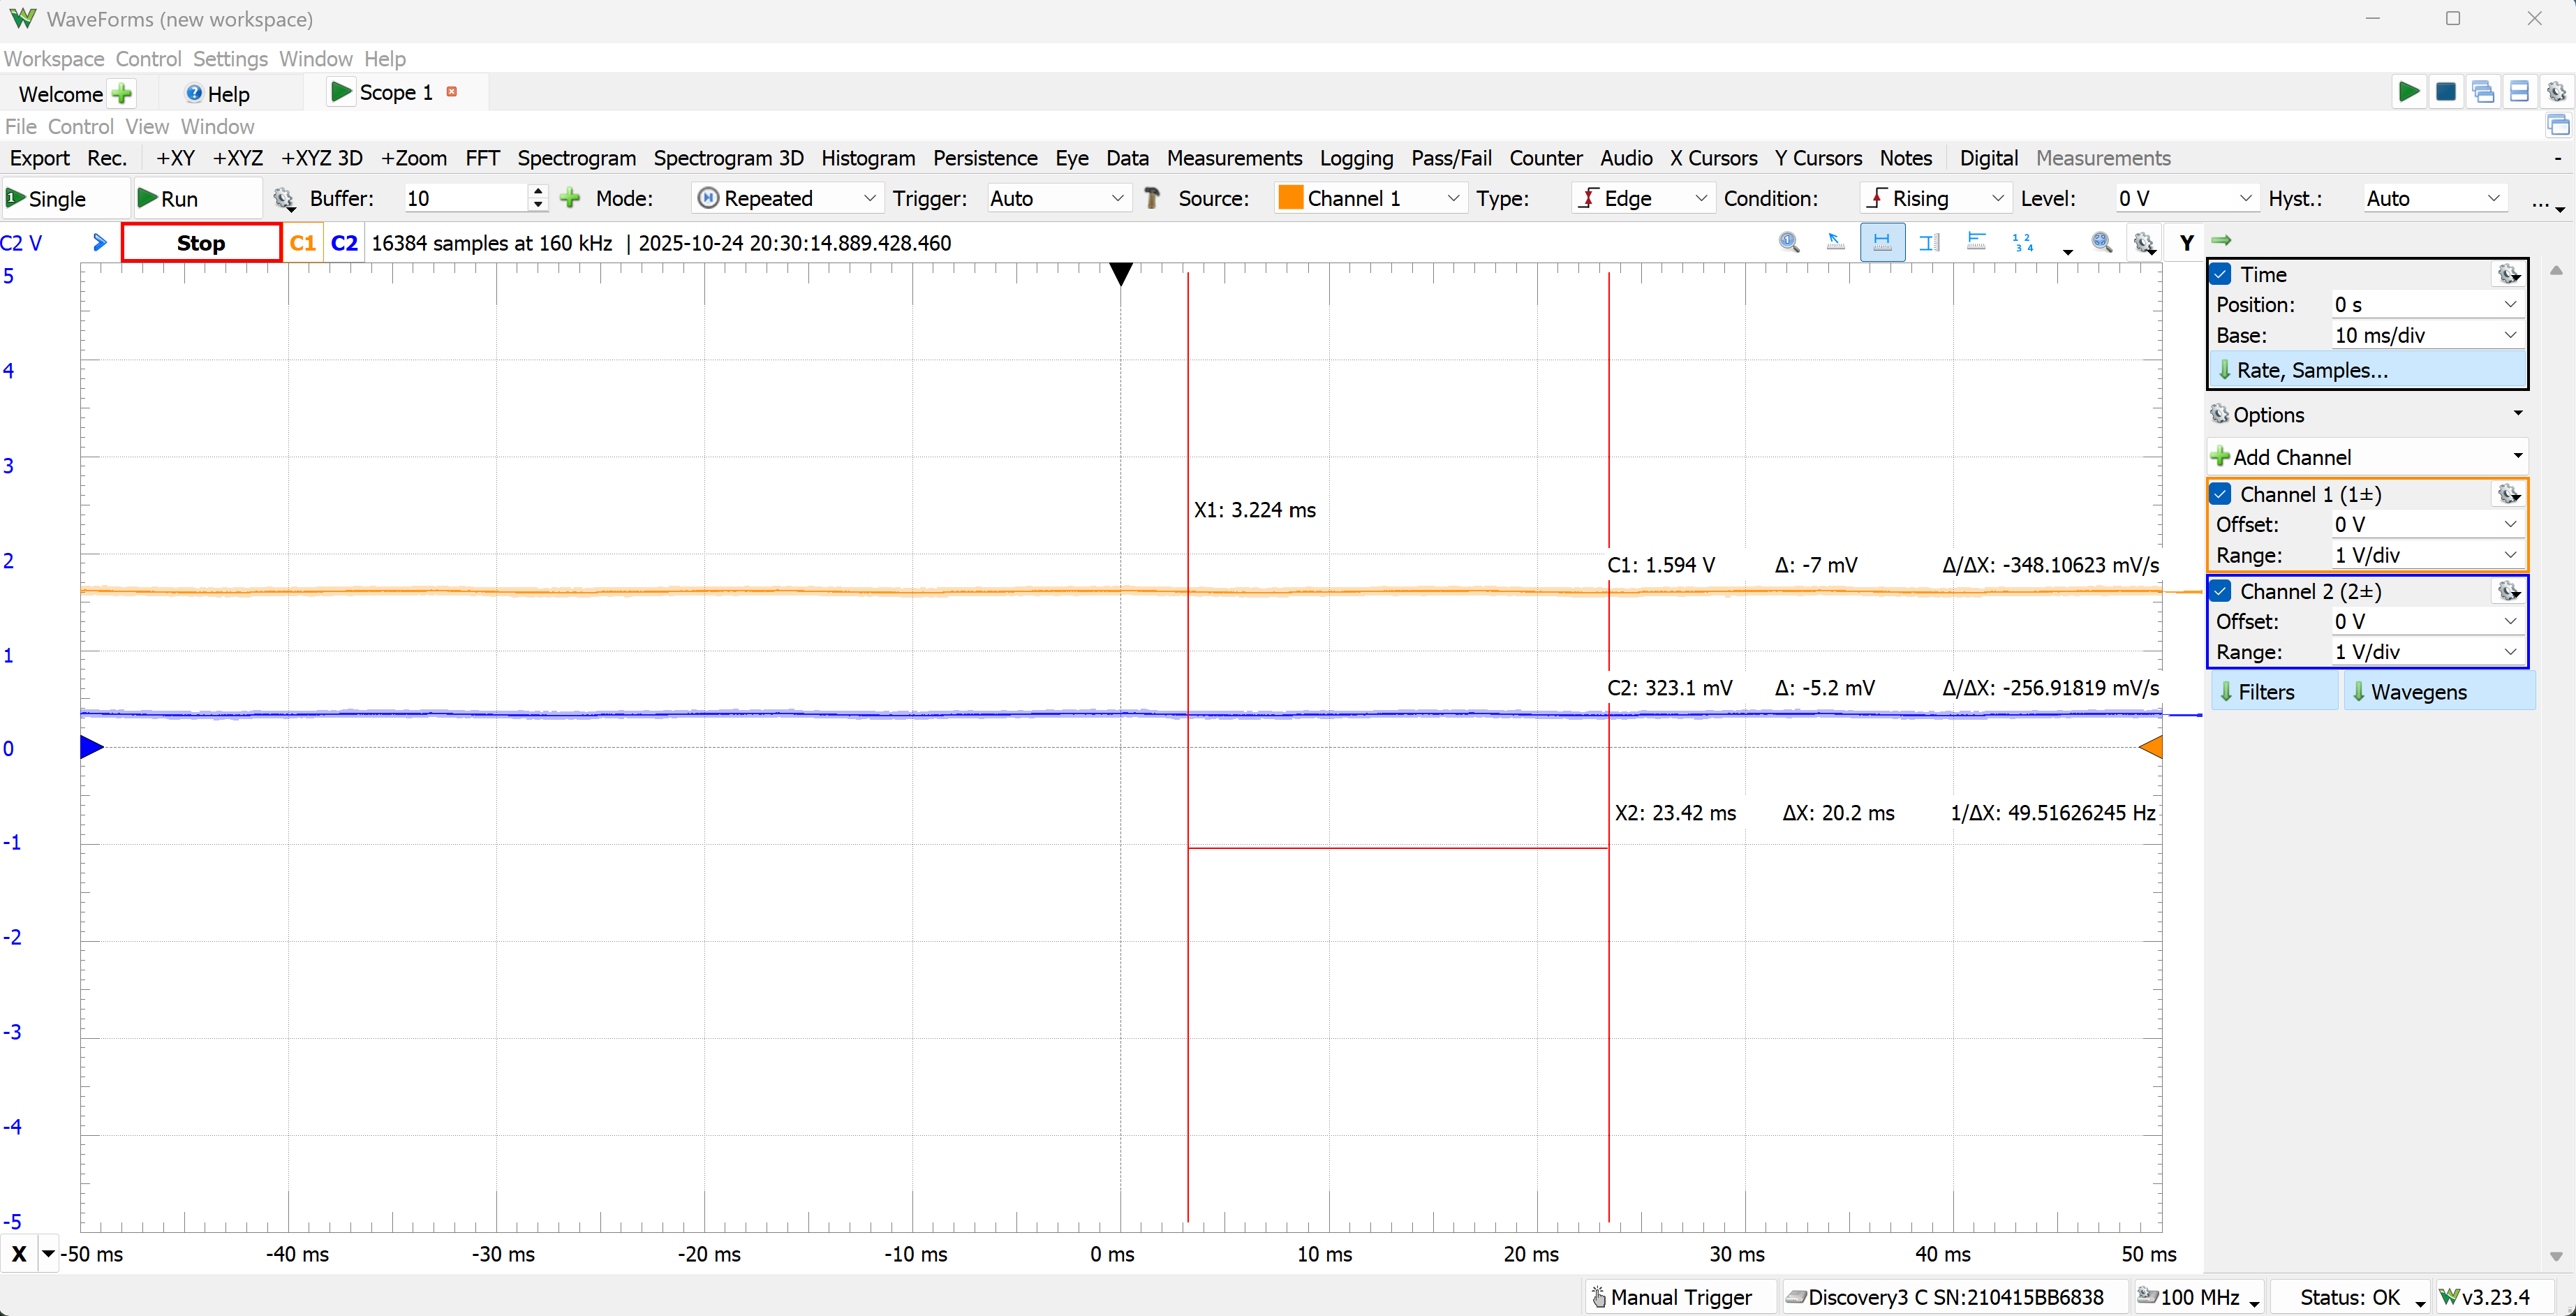Click the orange Channel 1 source color swatch
This screenshot has height=1316, width=2576.
coord(1291,198)
